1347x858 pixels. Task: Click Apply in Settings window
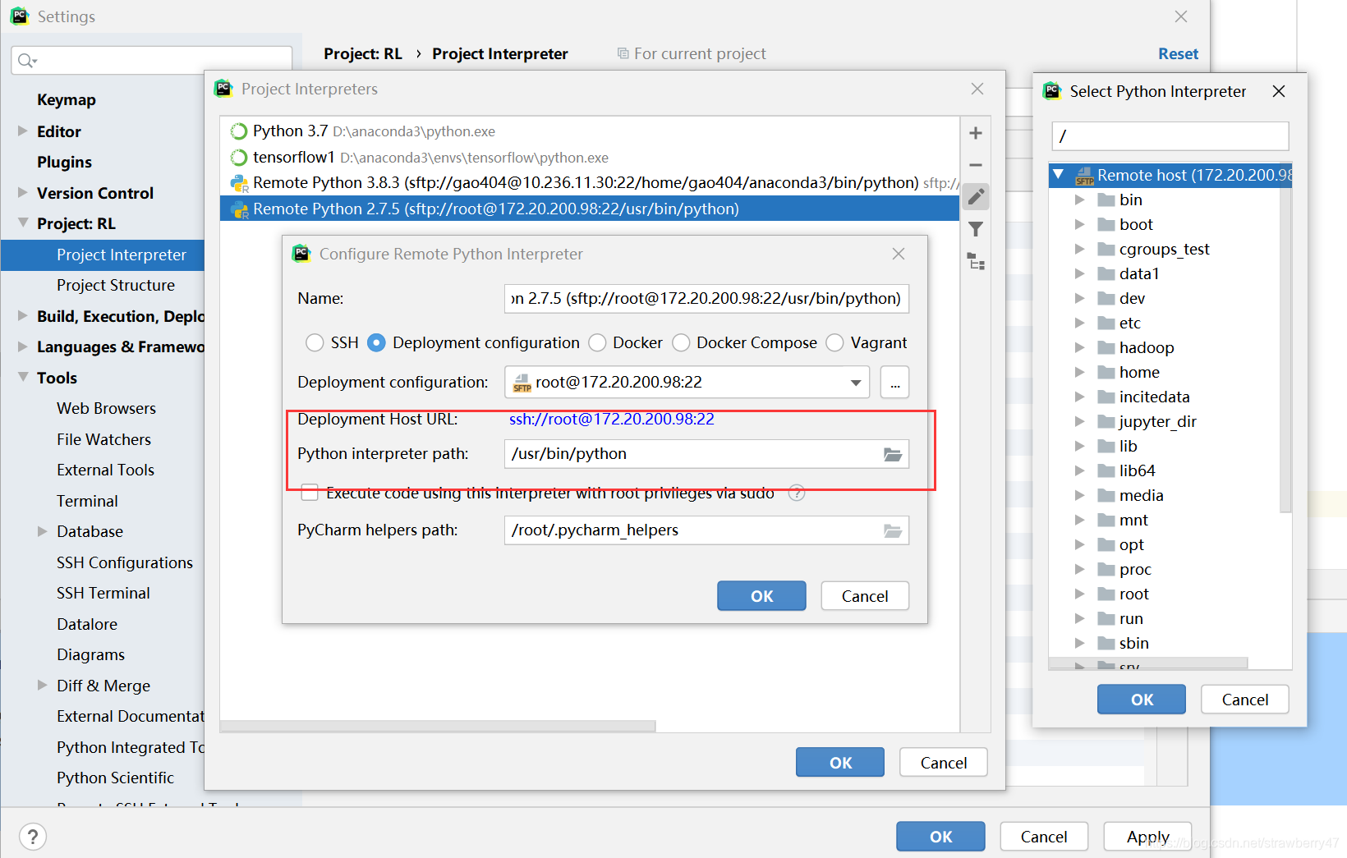click(x=1147, y=837)
